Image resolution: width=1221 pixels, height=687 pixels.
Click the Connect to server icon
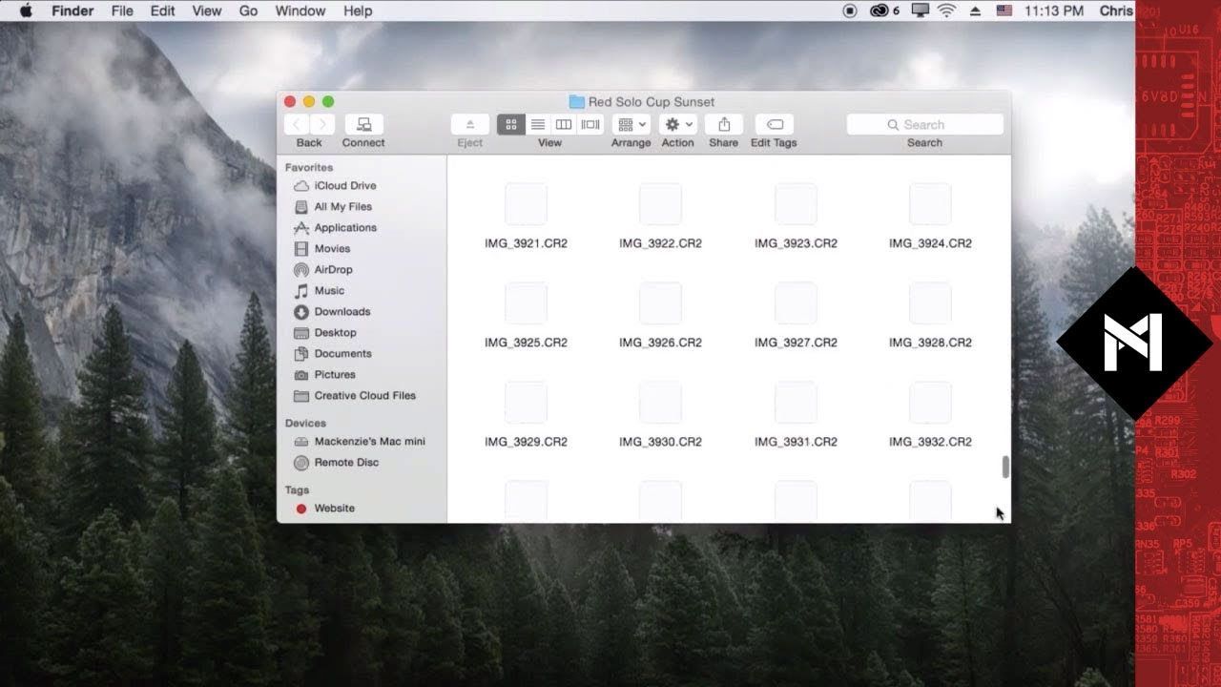pos(363,124)
